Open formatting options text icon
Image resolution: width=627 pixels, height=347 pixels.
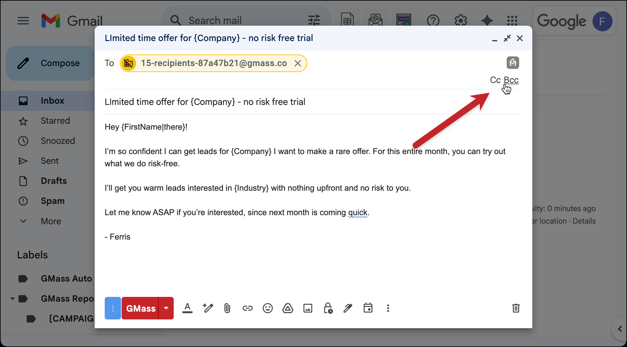coord(187,308)
